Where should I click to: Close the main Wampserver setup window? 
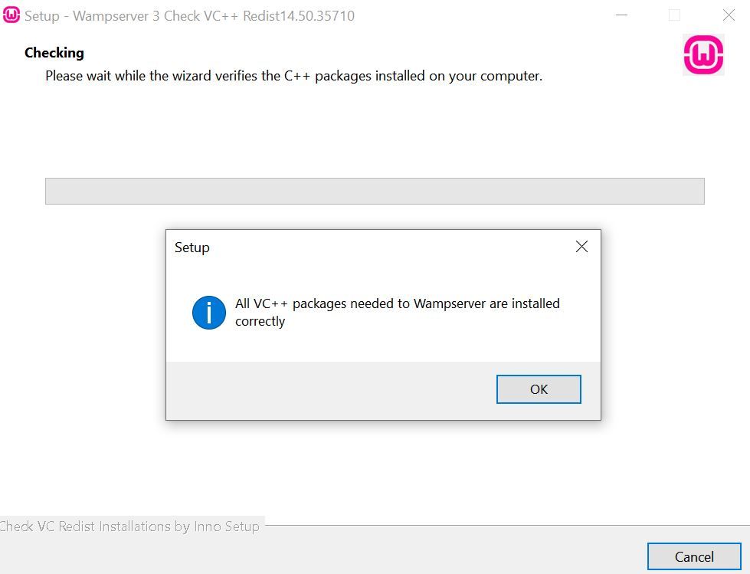click(729, 15)
